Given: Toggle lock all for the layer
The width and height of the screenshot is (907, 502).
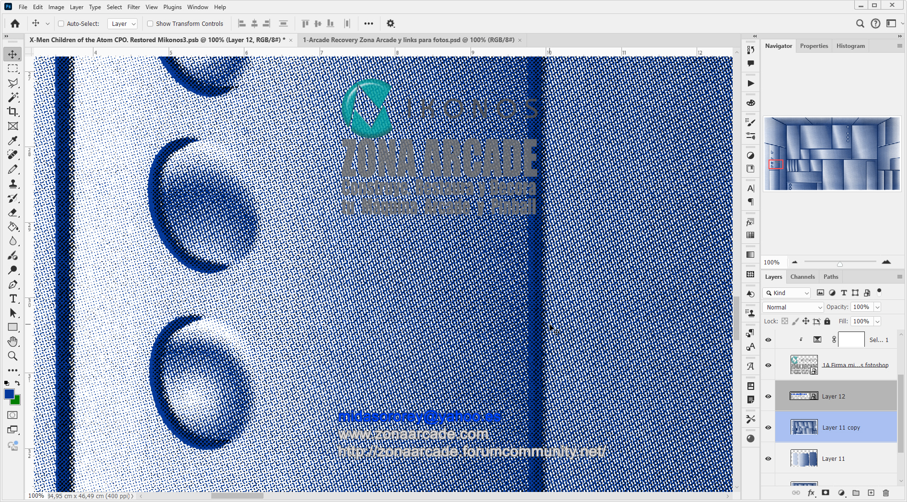Looking at the screenshot, I should [x=827, y=321].
